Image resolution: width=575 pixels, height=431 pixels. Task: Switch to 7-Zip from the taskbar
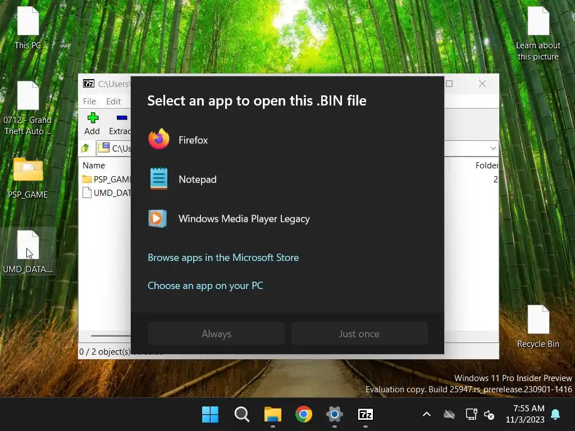365,415
